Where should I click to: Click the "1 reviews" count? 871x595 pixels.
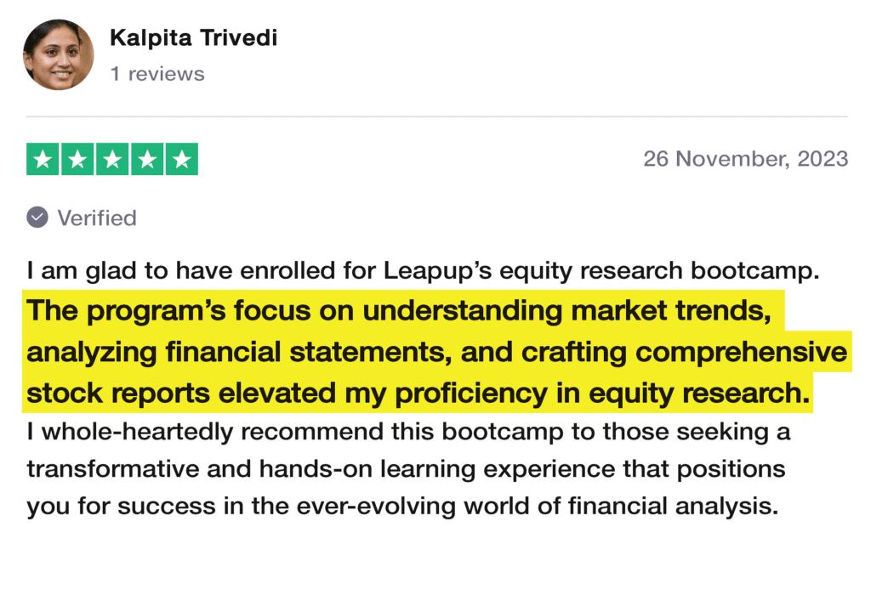157,74
